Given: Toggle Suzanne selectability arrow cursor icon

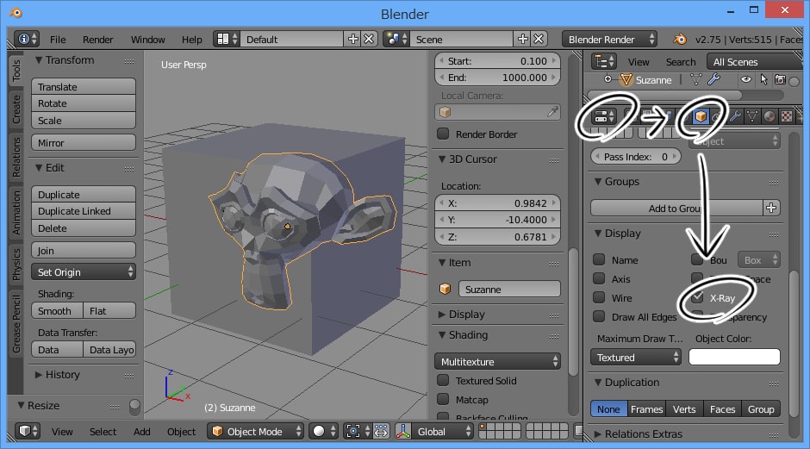Looking at the screenshot, I should pos(763,79).
